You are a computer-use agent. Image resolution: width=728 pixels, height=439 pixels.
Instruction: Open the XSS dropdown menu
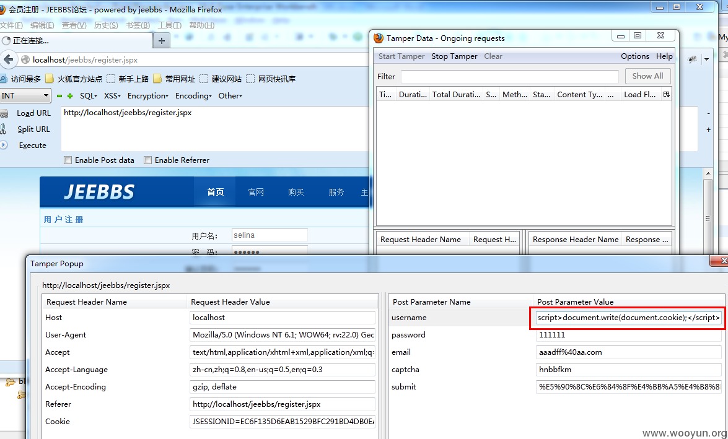112,95
